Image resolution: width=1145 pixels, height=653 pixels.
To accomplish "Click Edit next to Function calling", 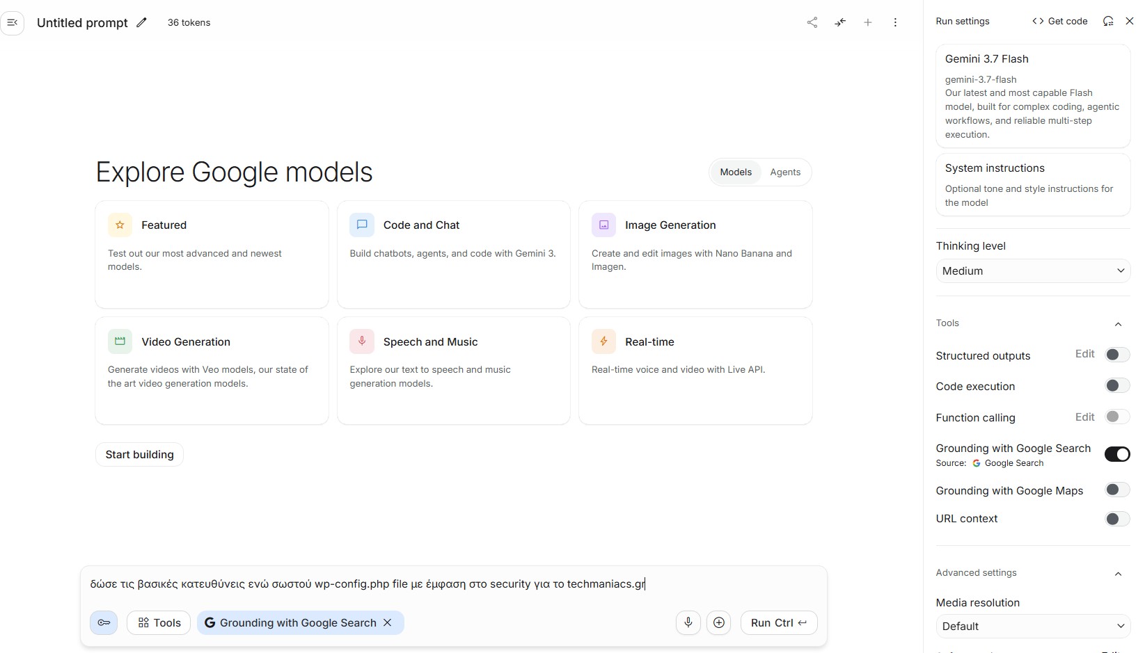I will pyautogui.click(x=1084, y=417).
